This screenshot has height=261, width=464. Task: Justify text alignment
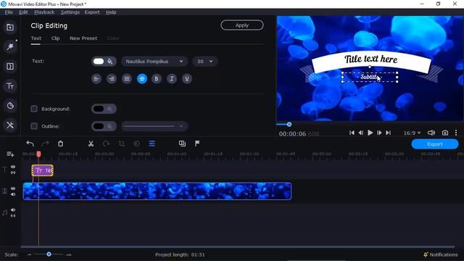pyautogui.click(x=127, y=79)
